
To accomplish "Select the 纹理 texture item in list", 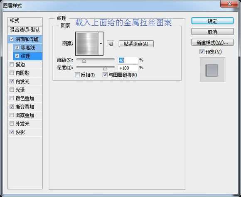I will 28,56.
